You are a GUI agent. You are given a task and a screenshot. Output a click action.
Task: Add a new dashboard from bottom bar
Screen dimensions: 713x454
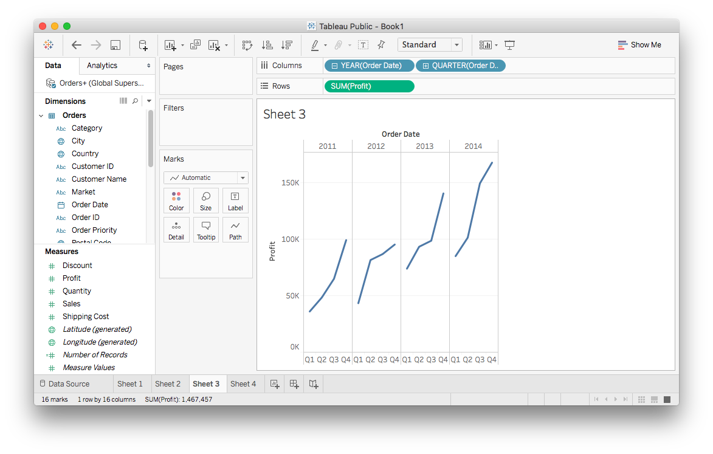pyautogui.click(x=294, y=384)
